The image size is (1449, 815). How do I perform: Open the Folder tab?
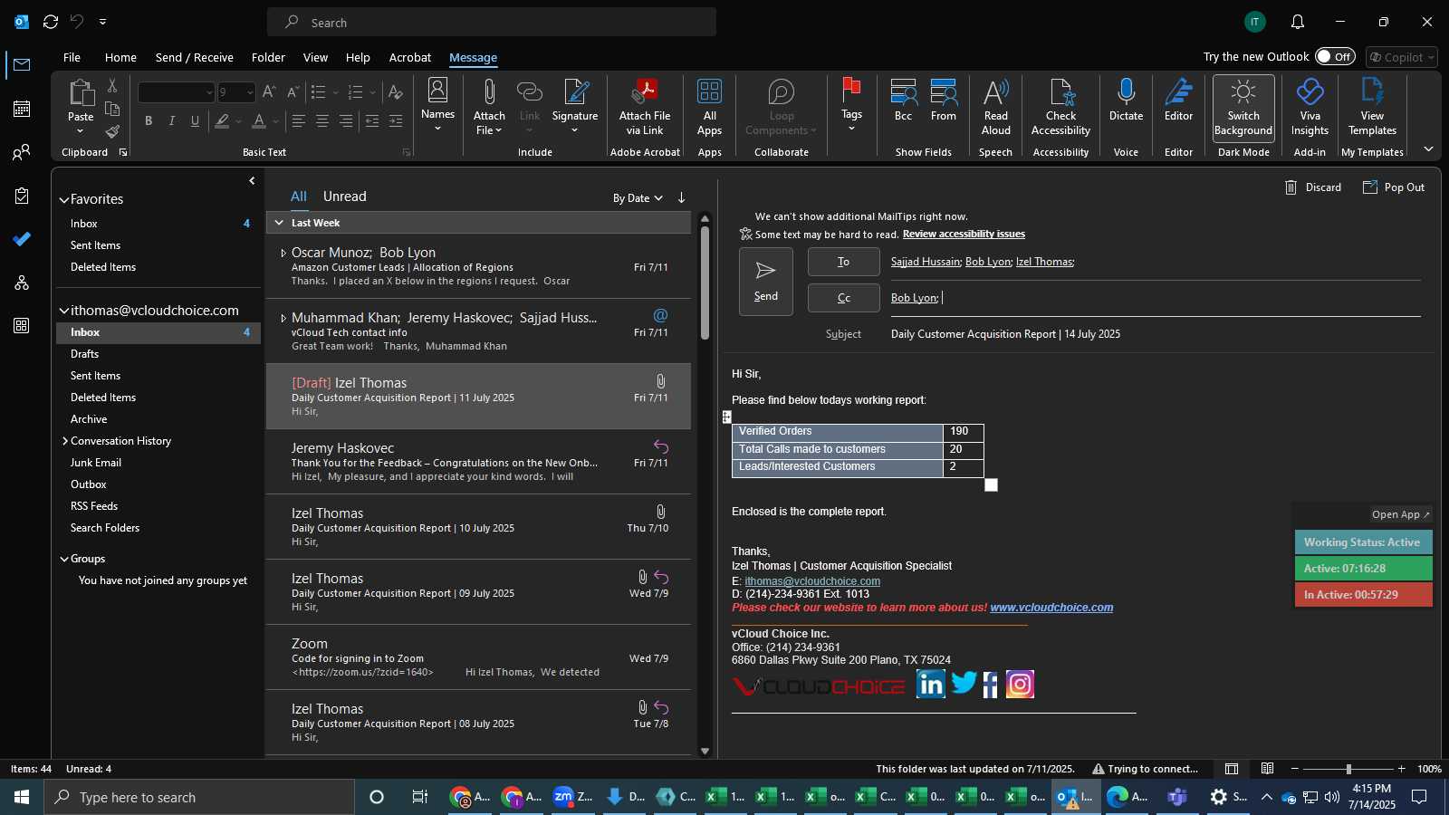[268, 57]
